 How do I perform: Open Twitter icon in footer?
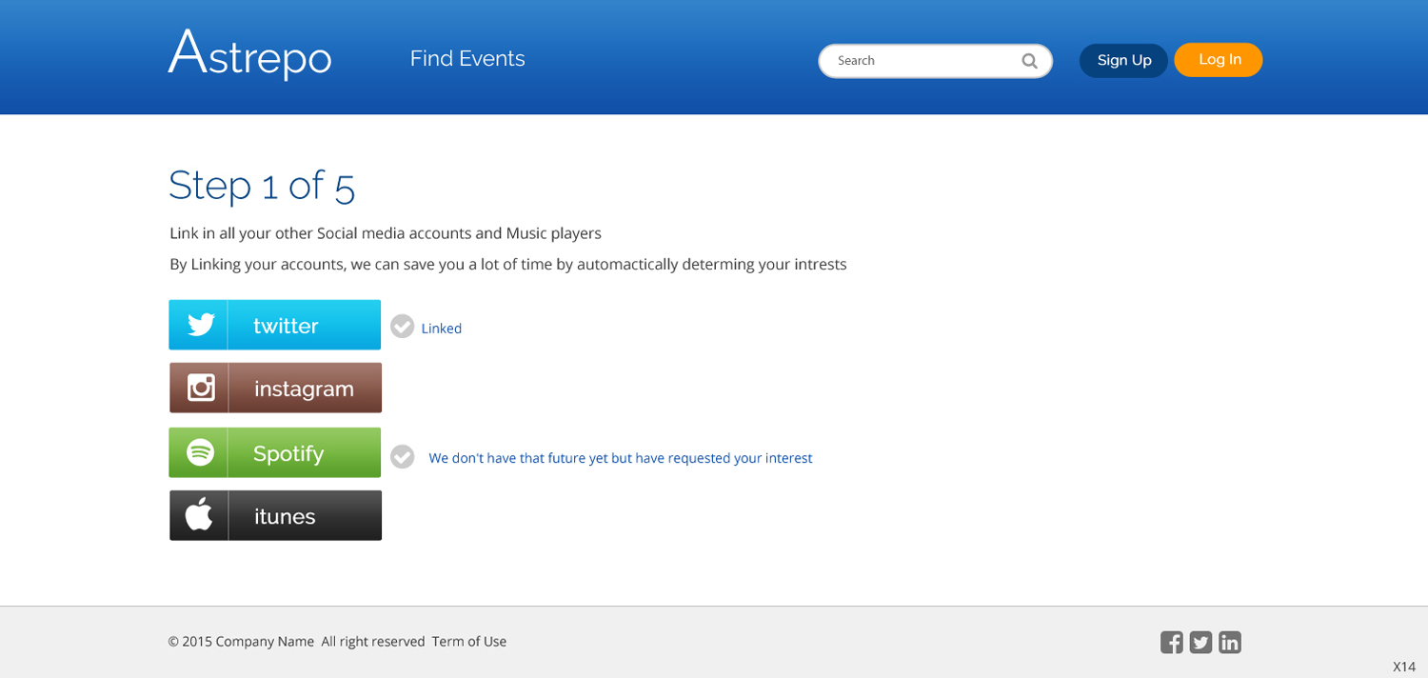(1200, 643)
